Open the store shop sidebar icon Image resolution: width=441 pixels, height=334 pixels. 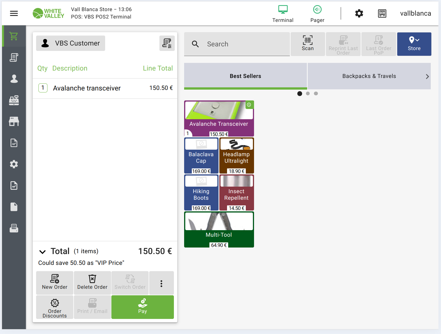coord(14,121)
